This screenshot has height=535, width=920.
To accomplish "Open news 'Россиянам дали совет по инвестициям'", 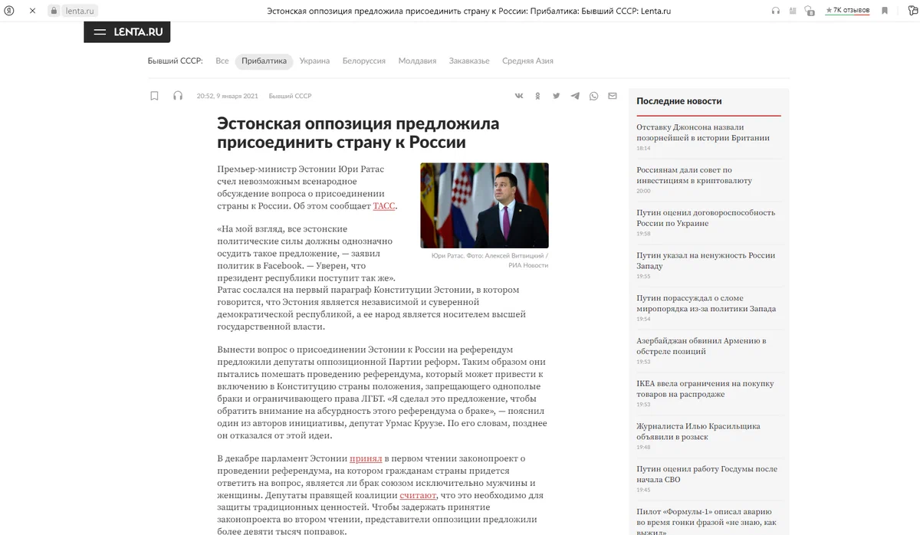I will coord(694,176).
